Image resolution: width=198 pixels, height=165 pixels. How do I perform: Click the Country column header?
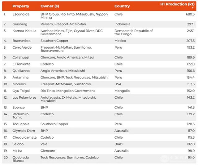coord(122,6)
